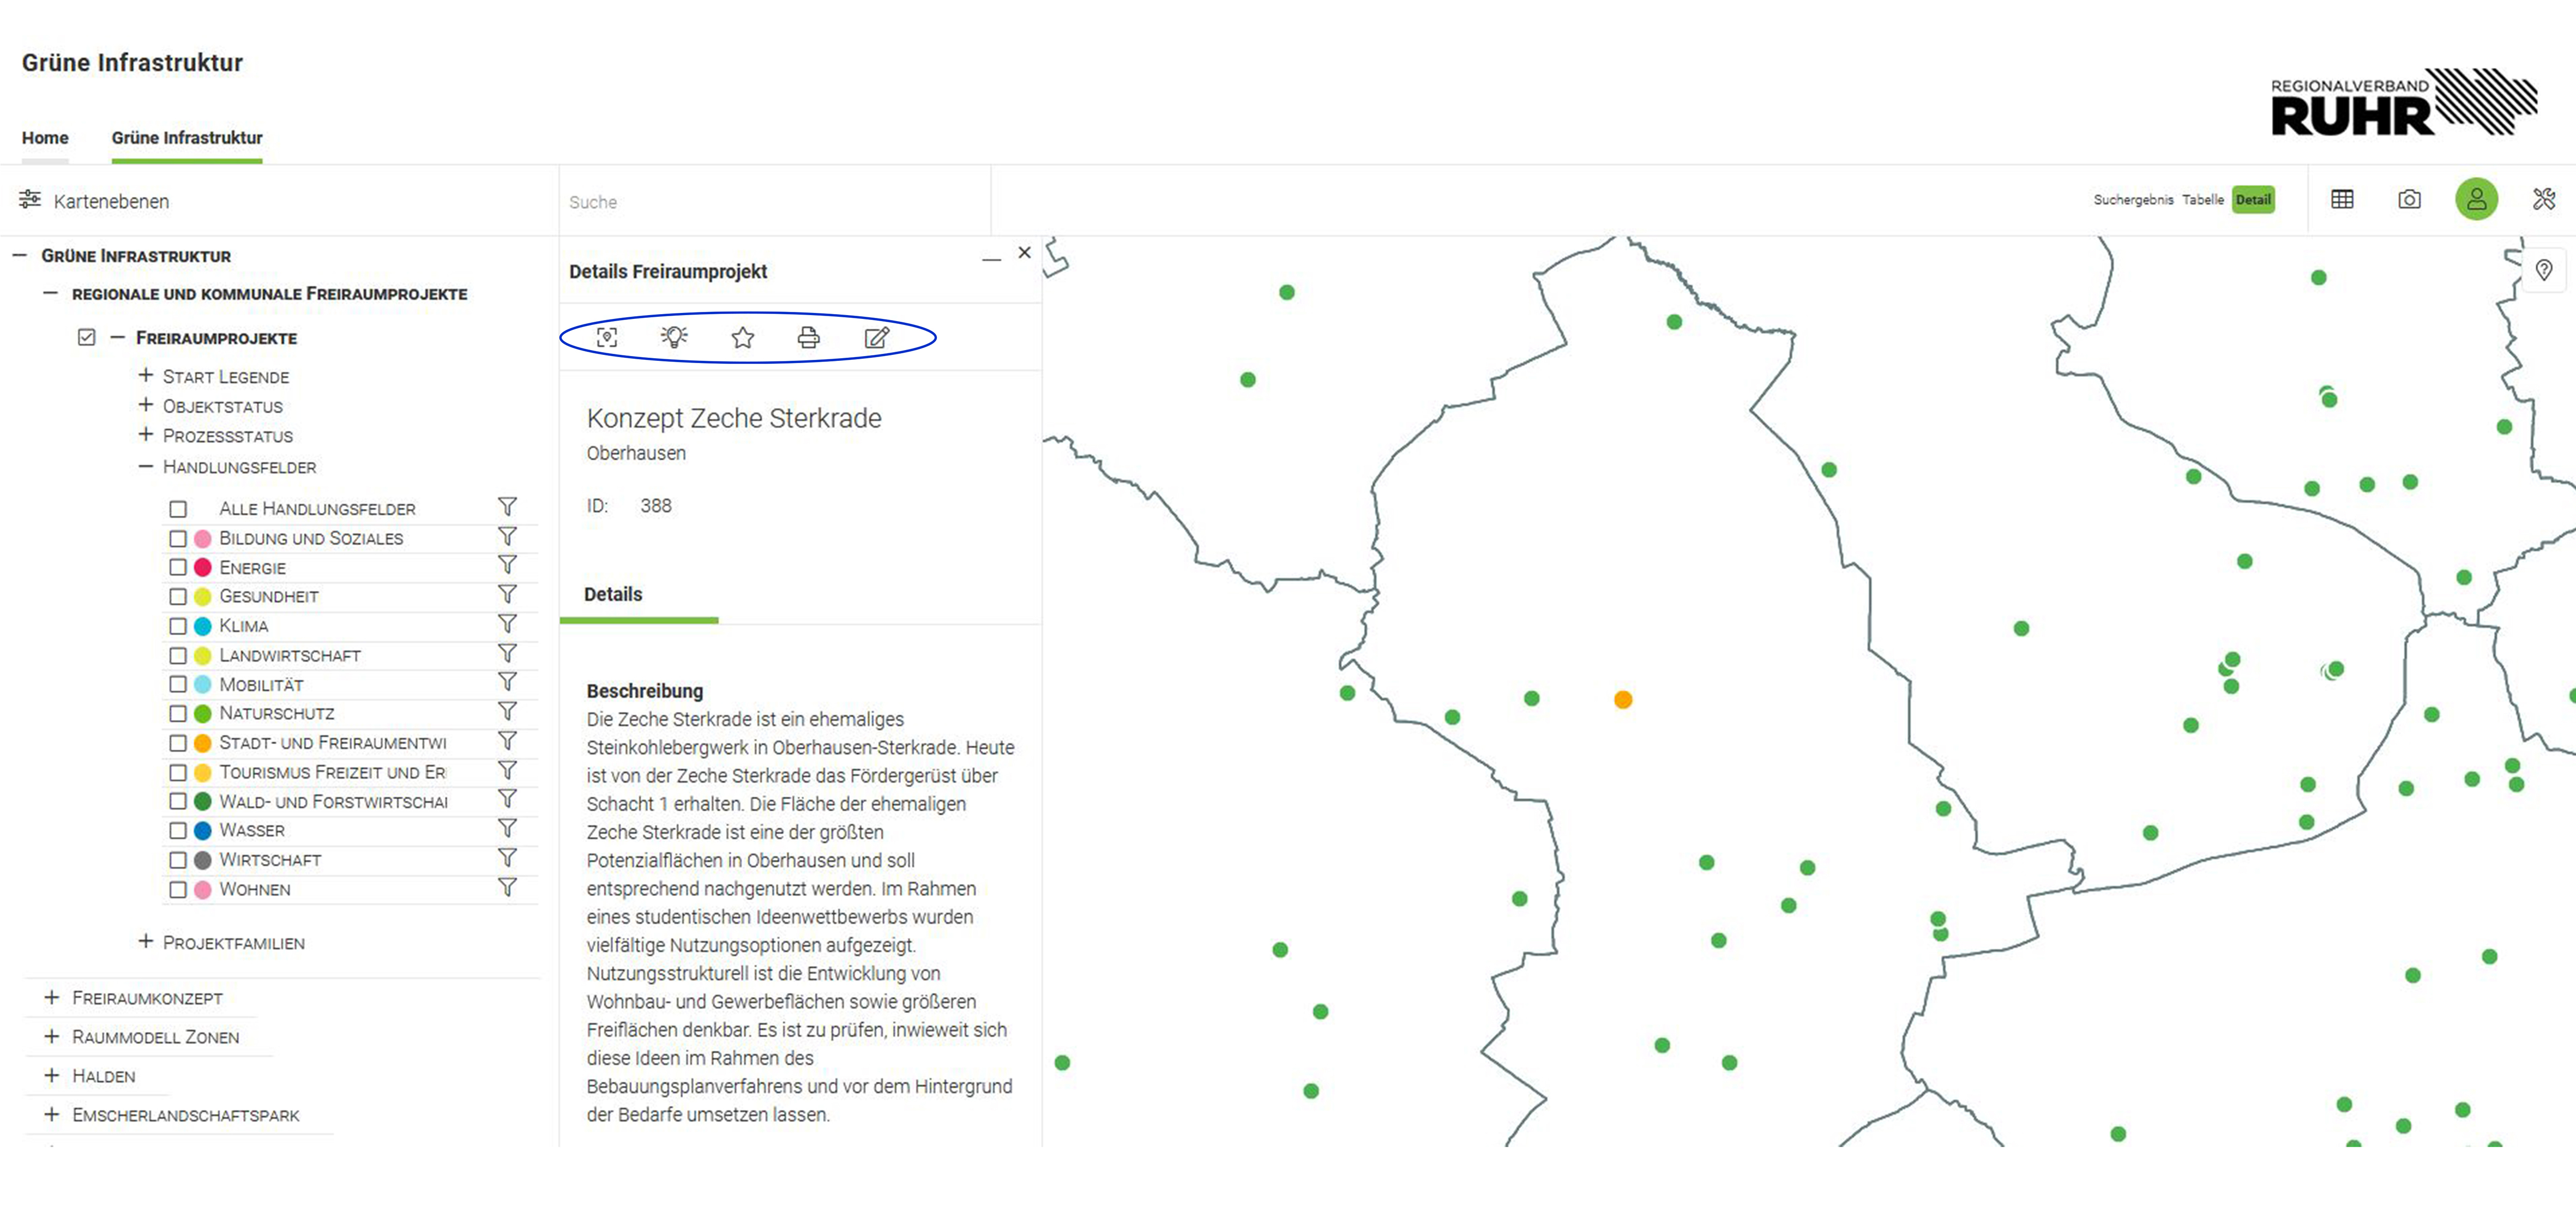Viewport: 2576px width, 1212px height.
Task: Click the camera screenshot icon
Action: (x=2409, y=200)
